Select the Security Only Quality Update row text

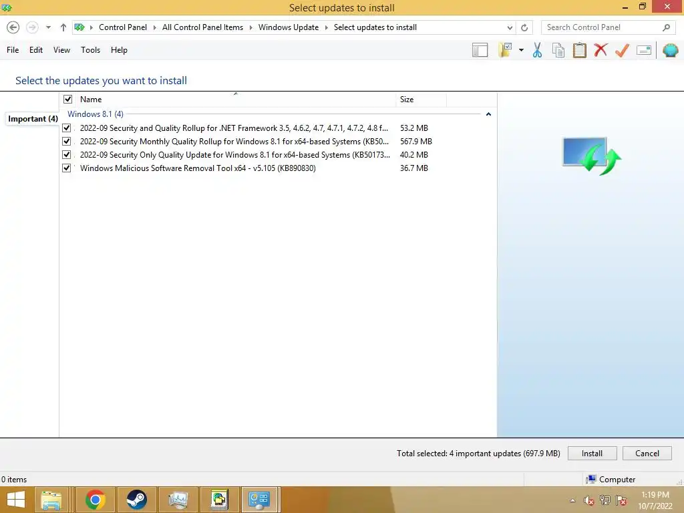235,154
